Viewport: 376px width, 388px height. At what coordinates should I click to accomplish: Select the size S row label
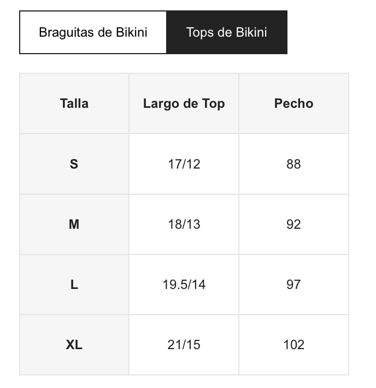click(x=74, y=164)
